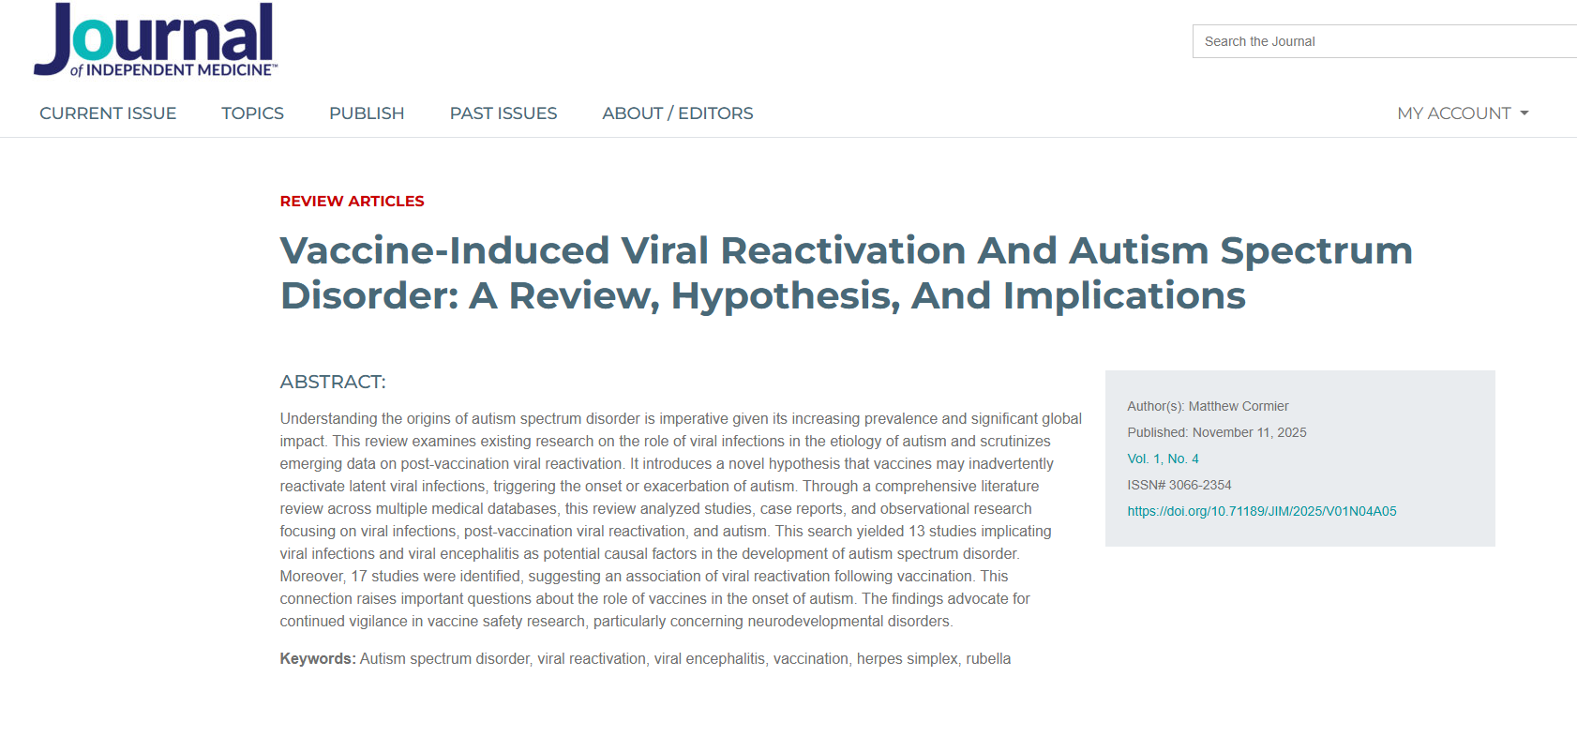Go to the Publish page
Viewport: 1577px width, 737px height.
click(367, 113)
